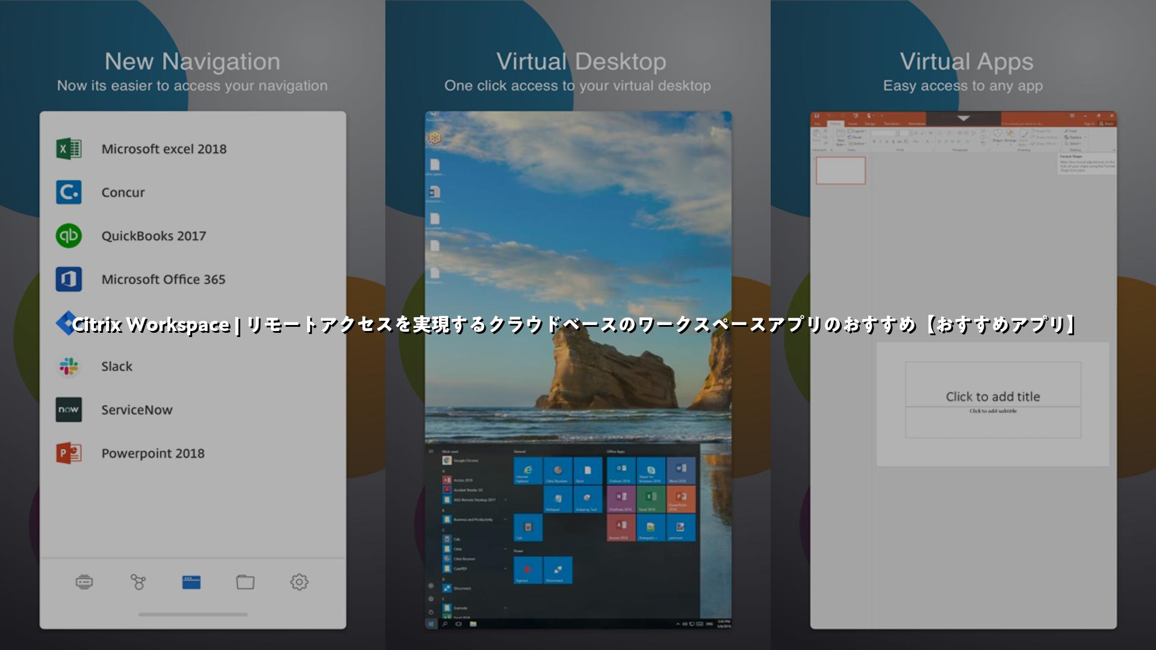Open the Skype for Business tile

651,471
